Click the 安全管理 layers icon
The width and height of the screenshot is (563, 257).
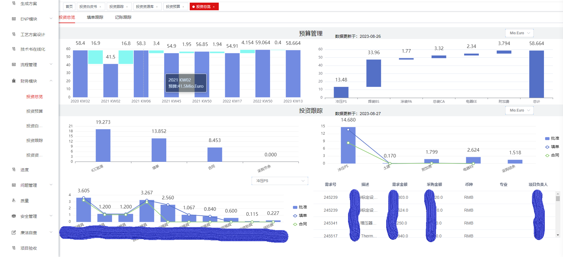14,216
